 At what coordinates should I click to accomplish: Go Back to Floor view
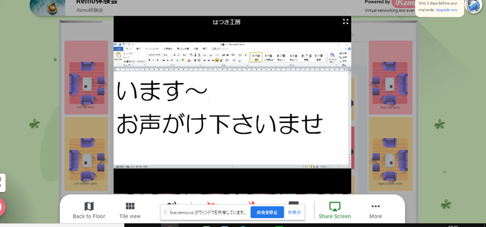click(x=89, y=210)
